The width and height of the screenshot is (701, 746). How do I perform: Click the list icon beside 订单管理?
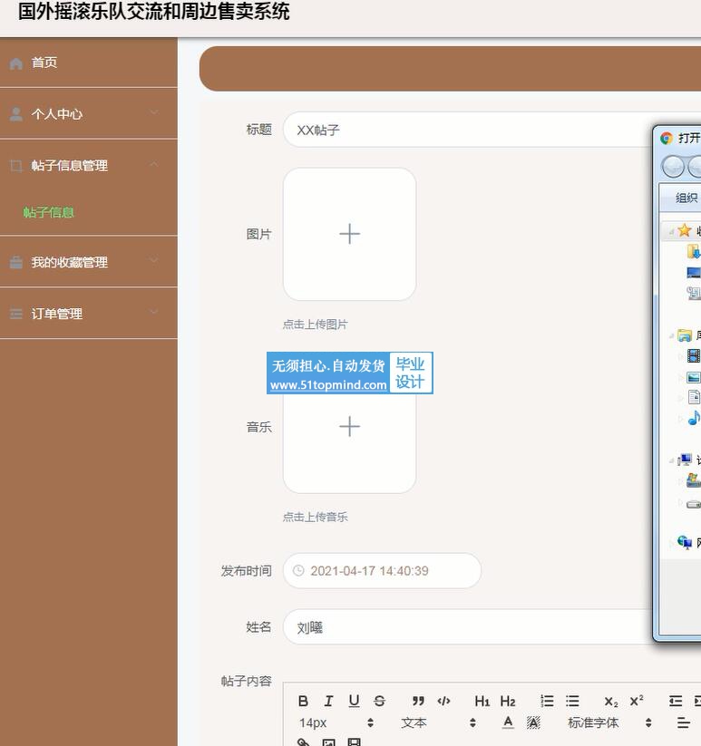[x=15, y=314]
